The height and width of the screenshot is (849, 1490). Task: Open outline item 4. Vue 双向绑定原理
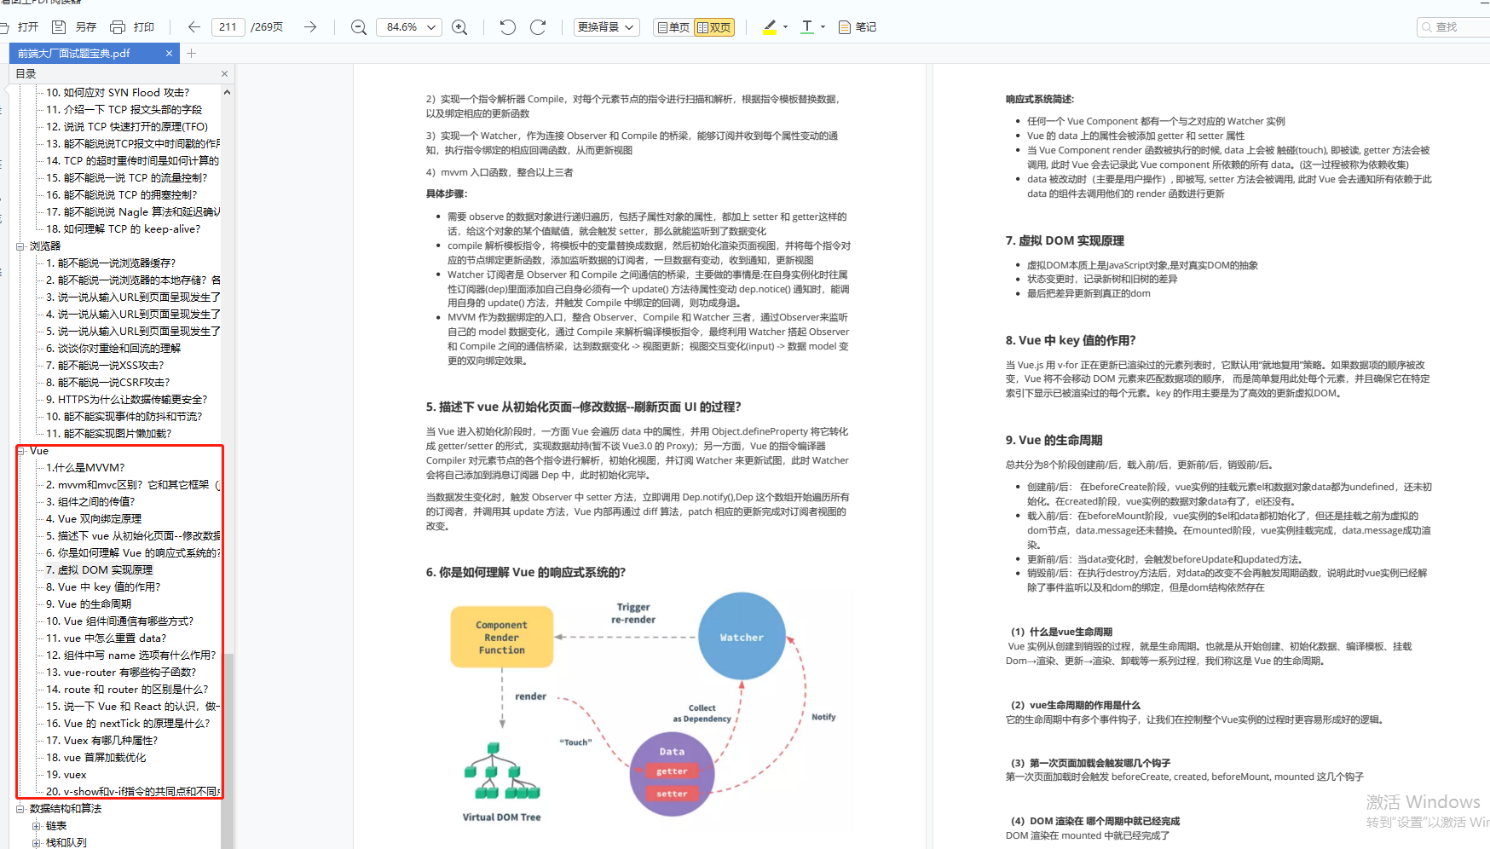click(94, 519)
